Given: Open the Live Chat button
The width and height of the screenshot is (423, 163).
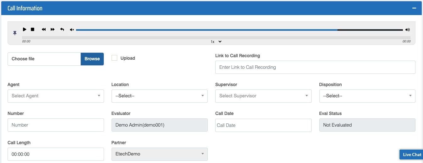Looking at the screenshot, I should 412,155.
